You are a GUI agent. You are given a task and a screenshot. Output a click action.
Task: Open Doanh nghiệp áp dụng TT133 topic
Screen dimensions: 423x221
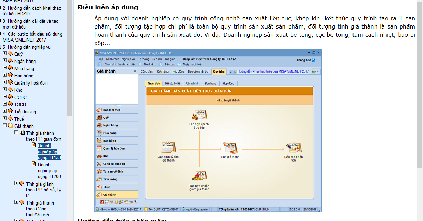pos(49,152)
